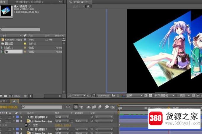Click the 8 bpc color depth button

click(x=17, y=96)
